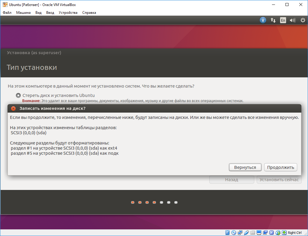Click the shared folders icon in status bar
308x236 pixels.
(252, 233)
